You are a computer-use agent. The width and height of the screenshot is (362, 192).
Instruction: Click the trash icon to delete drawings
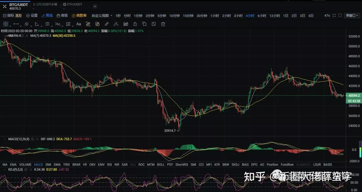pyautogui.click(x=163, y=24)
